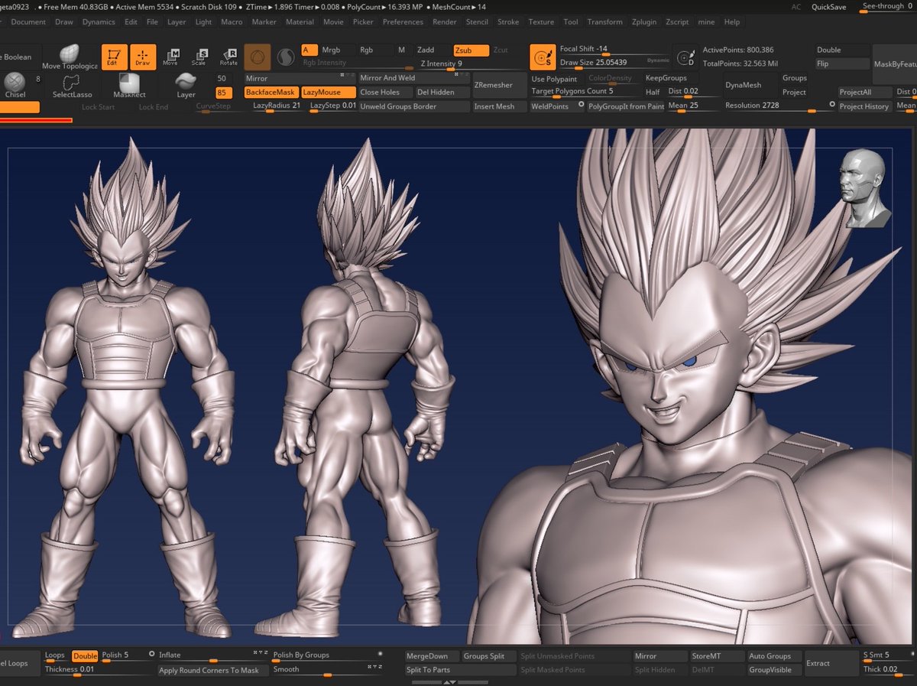The image size is (917, 686).
Task: Click the head reference camera thumbnail
Action: (865, 188)
